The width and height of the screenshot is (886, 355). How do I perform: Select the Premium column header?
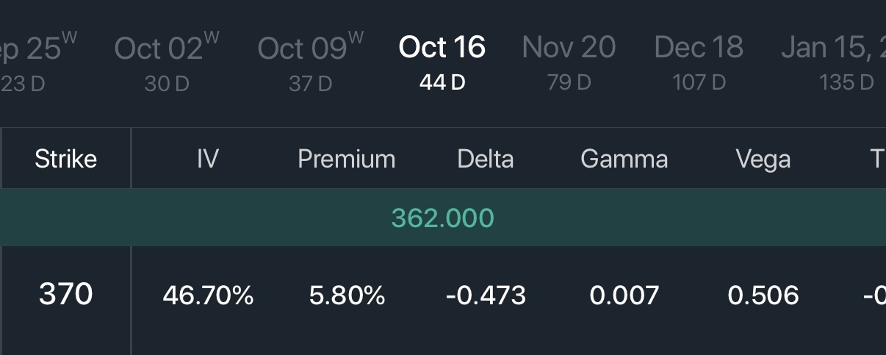[347, 159]
